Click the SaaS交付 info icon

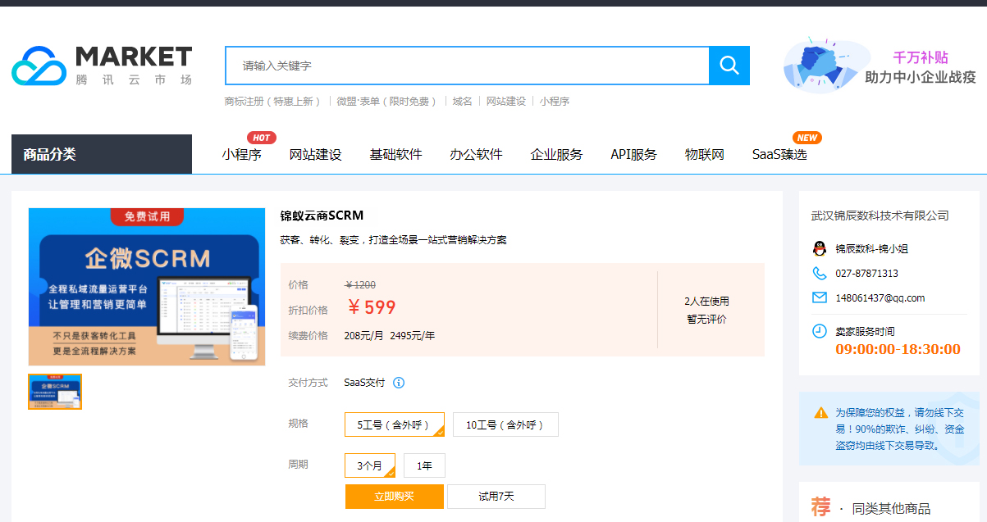(399, 383)
